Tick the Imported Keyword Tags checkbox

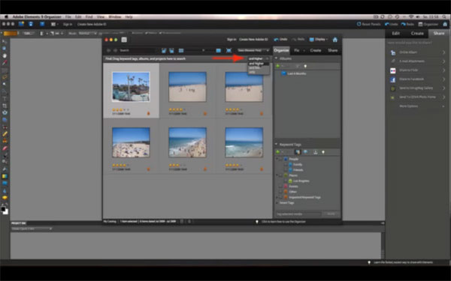click(280, 197)
